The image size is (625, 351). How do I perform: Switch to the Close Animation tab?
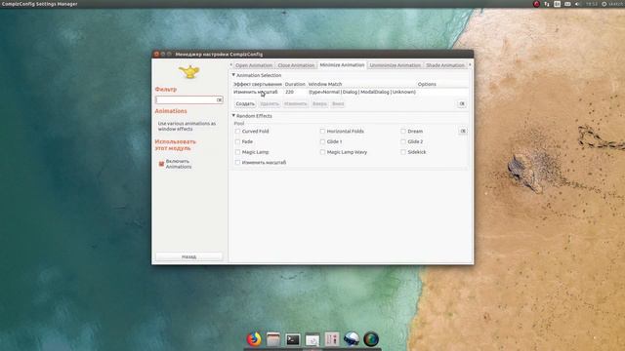coord(296,65)
